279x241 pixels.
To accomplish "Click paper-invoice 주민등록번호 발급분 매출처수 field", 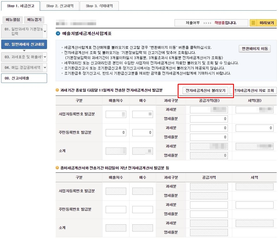I will [116, 209].
